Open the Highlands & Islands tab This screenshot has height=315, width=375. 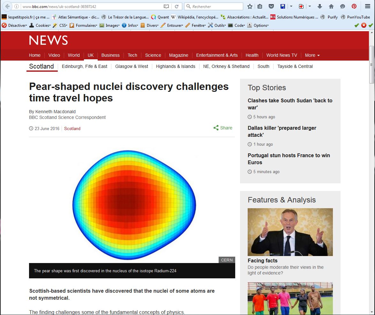176,66
